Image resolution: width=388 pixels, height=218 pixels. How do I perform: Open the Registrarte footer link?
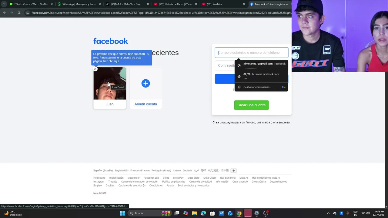click(99, 178)
